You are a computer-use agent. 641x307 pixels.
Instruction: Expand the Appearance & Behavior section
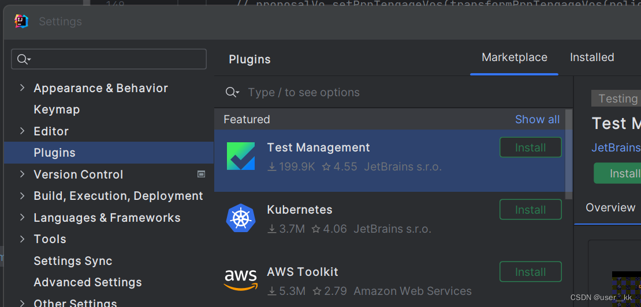point(22,88)
